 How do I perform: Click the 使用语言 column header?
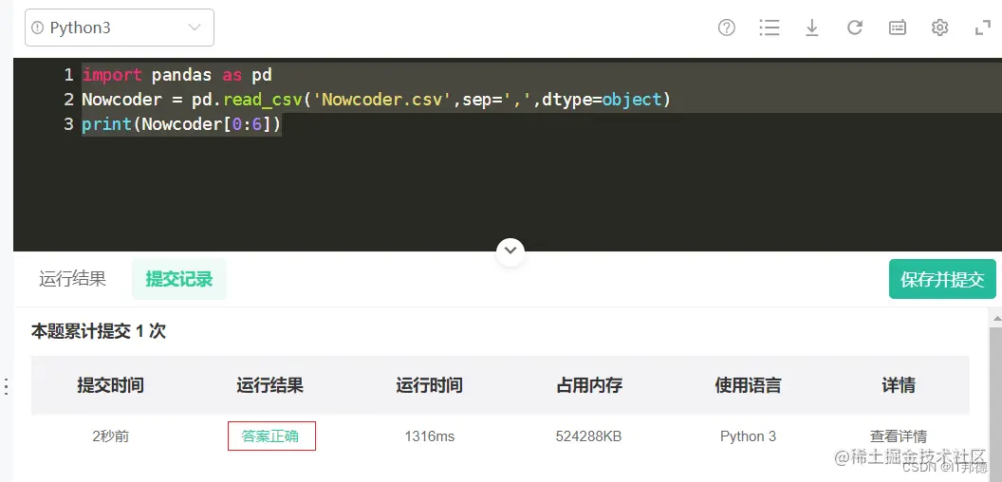pos(748,385)
